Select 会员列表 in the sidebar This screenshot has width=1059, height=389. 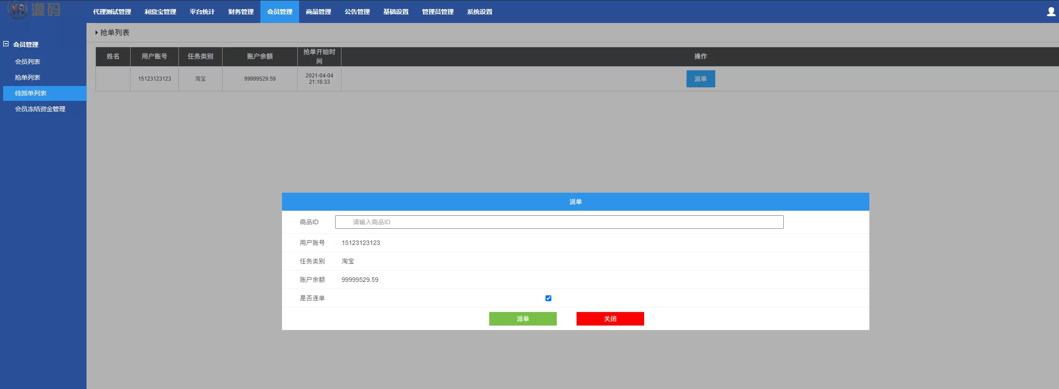coord(27,62)
